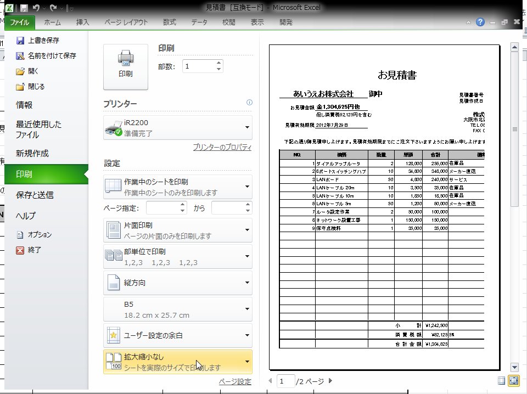Switch to the 開発 (Developer) tab

[x=285, y=22]
